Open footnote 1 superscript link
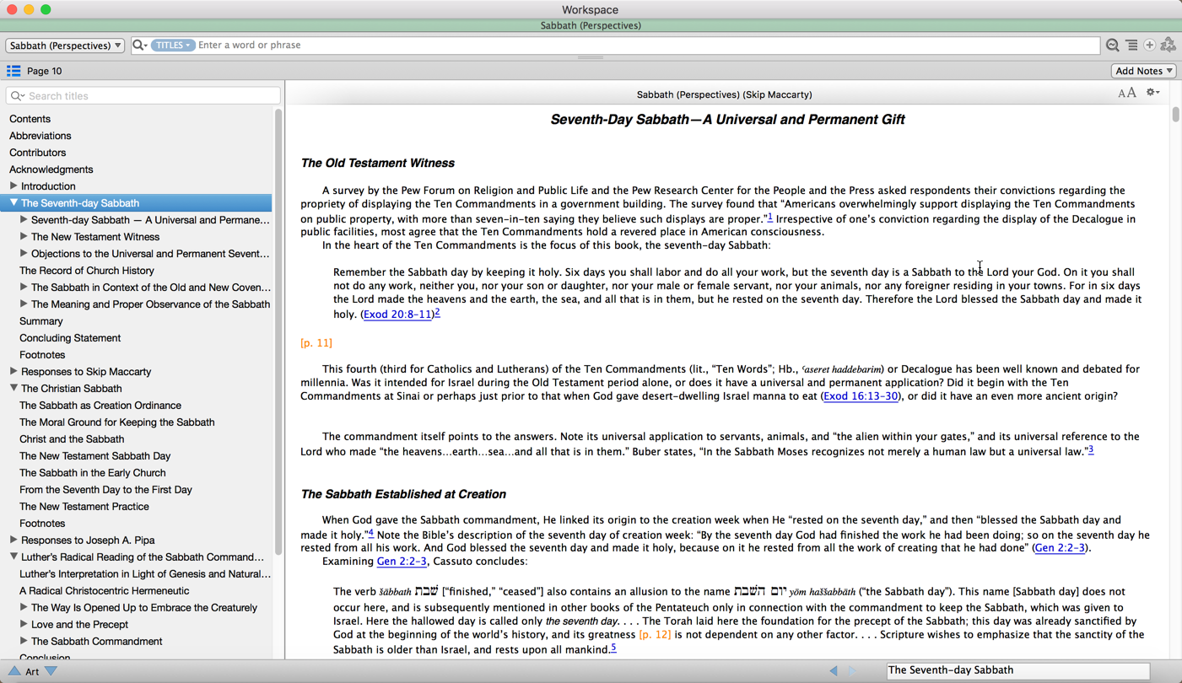Viewport: 1182px width, 683px height. pyautogui.click(x=769, y=217)
